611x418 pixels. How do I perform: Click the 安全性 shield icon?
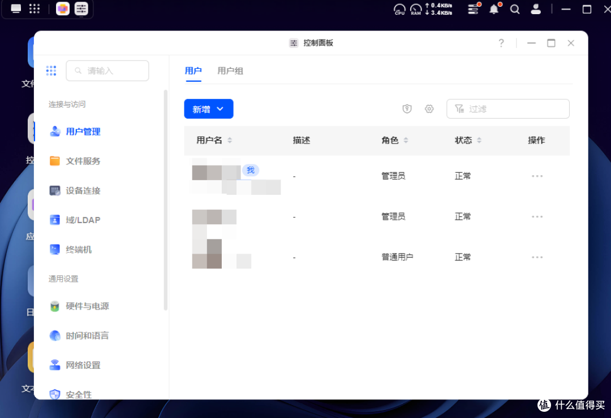tap(55, 394)
